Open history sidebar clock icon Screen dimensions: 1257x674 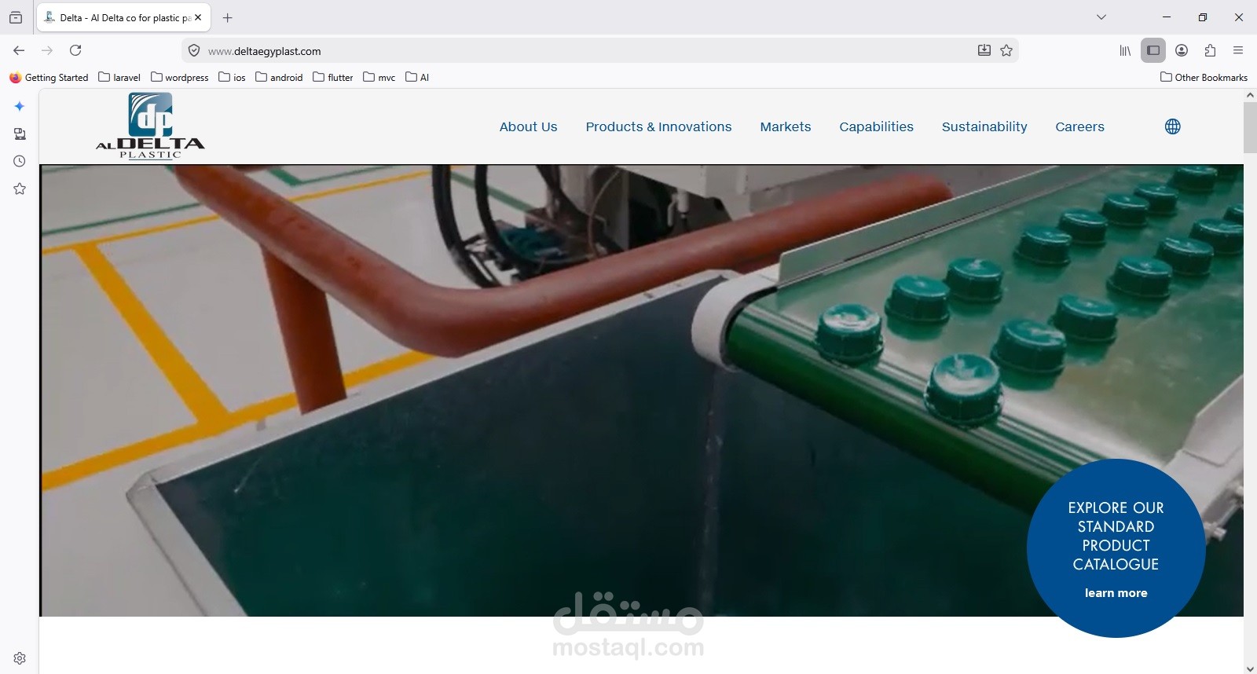click(x=20, y=161)
